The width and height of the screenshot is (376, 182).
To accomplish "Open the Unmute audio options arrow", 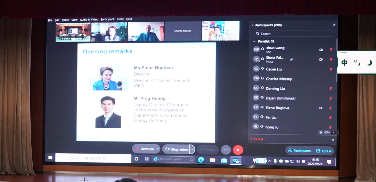I will tap(157, 149).
